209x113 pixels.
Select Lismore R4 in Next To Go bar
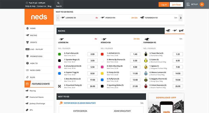(79, 18)
